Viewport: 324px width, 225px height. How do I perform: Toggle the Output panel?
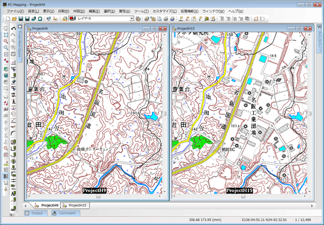(x=36, y=213)
